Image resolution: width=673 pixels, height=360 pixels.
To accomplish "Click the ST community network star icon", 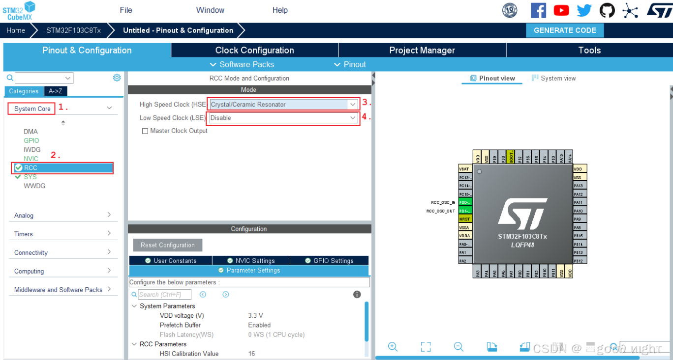I will point(630,10).
